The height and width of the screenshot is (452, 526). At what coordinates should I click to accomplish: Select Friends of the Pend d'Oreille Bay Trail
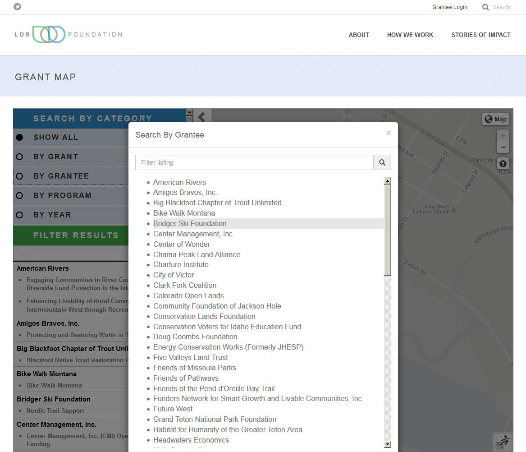click(214, 388)
